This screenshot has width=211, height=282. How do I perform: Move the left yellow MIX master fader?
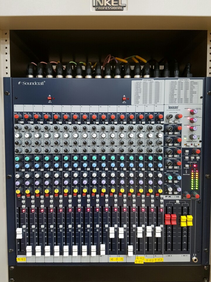183,221
